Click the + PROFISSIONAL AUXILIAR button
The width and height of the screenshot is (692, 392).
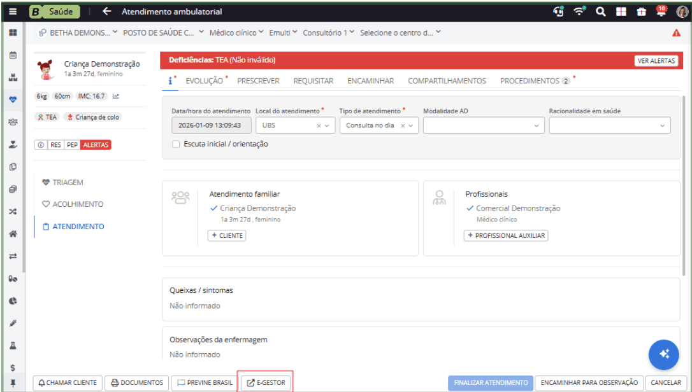(x=506, y=235)
